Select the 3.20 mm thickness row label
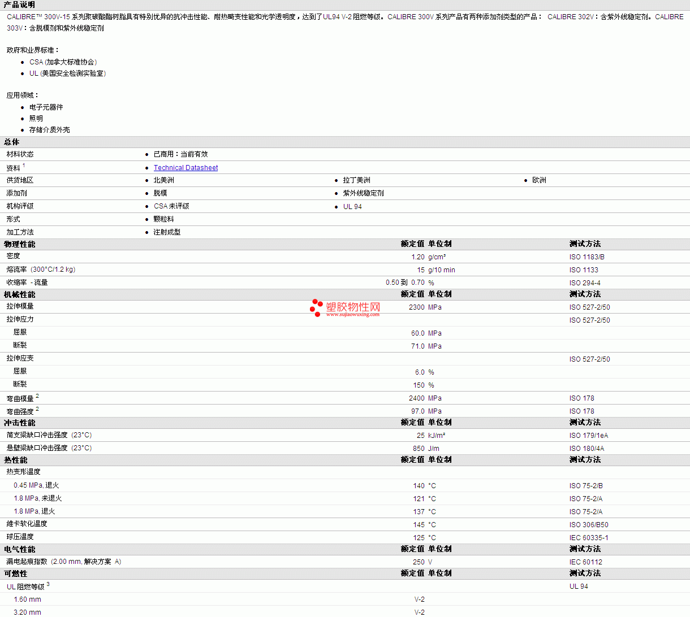 28,612
